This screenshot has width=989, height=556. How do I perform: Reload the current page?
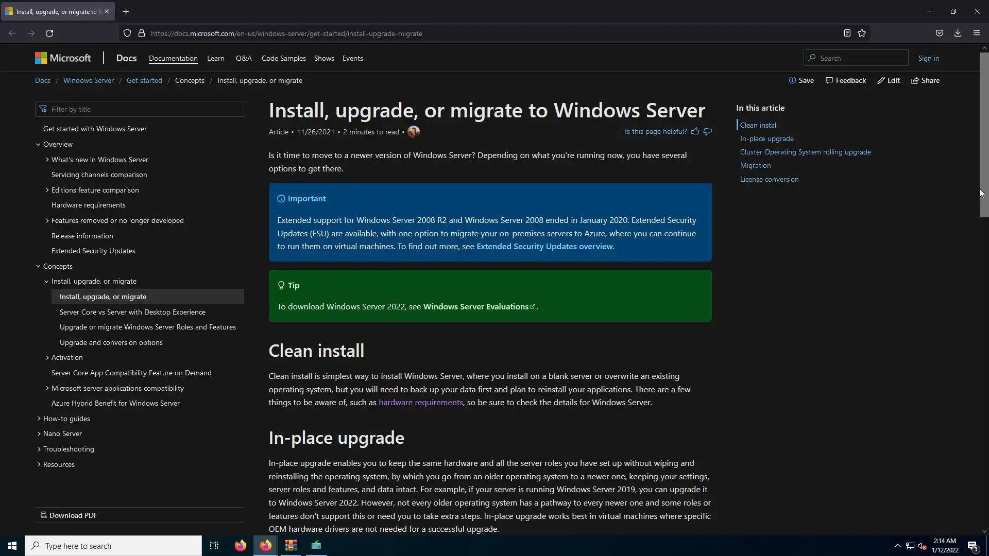point(49,33)
